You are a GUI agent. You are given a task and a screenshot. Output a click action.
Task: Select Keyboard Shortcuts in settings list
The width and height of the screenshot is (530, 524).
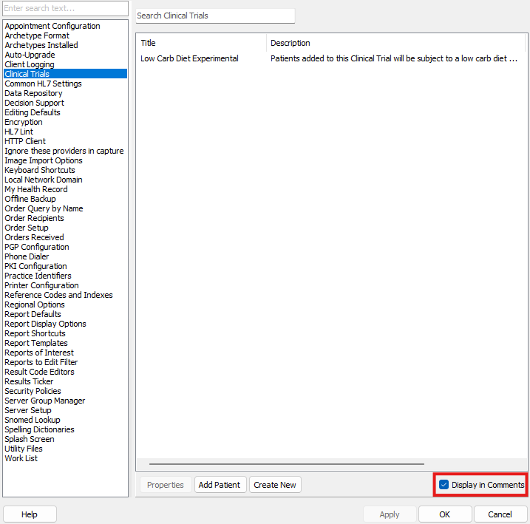pos(40,170)
